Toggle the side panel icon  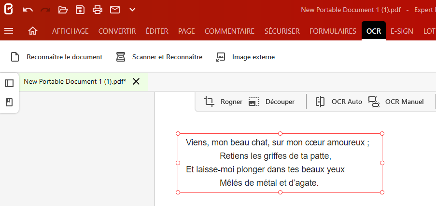coord(9,83)
